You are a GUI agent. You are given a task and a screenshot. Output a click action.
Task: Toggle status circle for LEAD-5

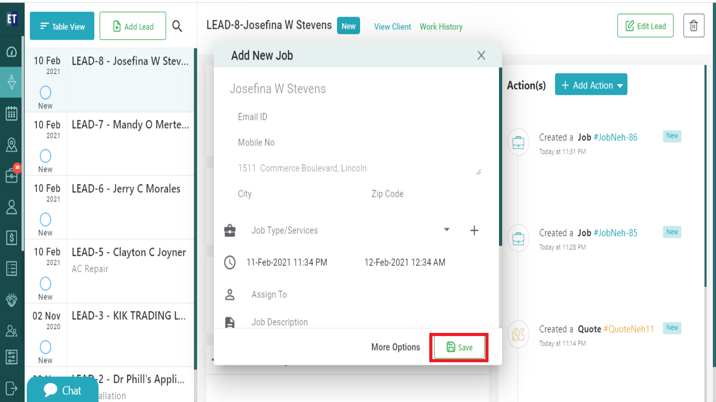tap(46, 284)
